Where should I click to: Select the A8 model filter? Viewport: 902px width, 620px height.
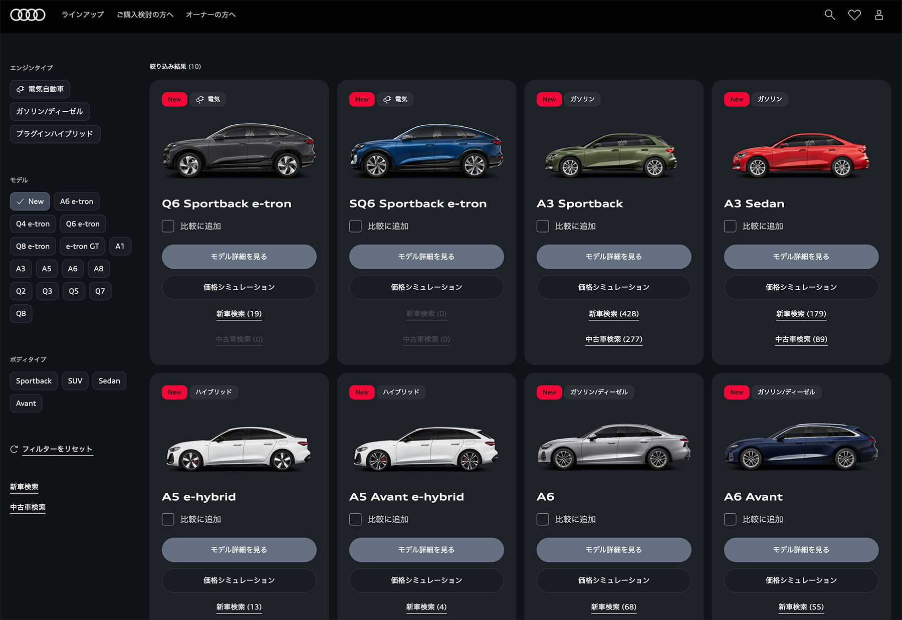(x=99, y=269)
